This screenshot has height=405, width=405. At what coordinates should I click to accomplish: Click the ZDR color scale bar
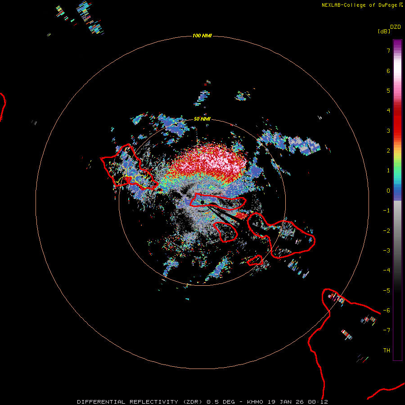click(397, 200)
